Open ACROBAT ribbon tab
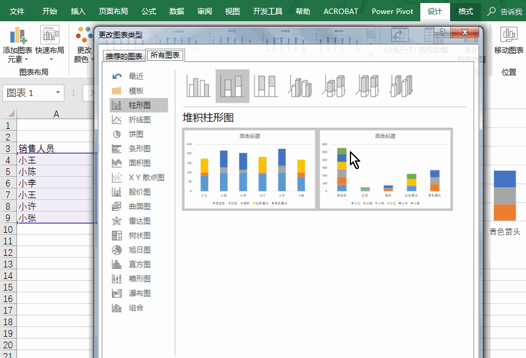 click(x=341, y=11)
